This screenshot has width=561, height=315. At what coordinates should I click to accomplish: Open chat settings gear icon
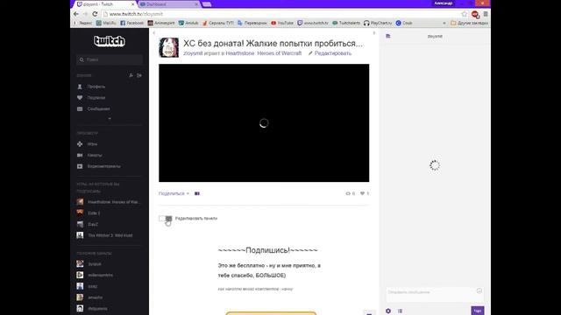coord(388,311)
